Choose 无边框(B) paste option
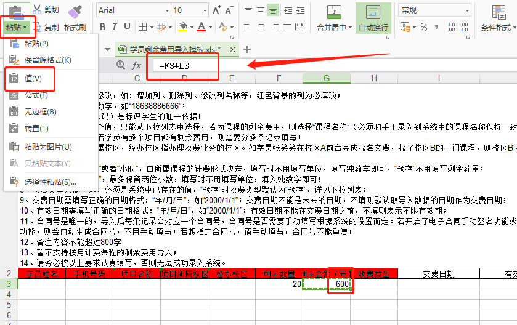Screen dimensions: 517x325 click(x=51, y=112)
